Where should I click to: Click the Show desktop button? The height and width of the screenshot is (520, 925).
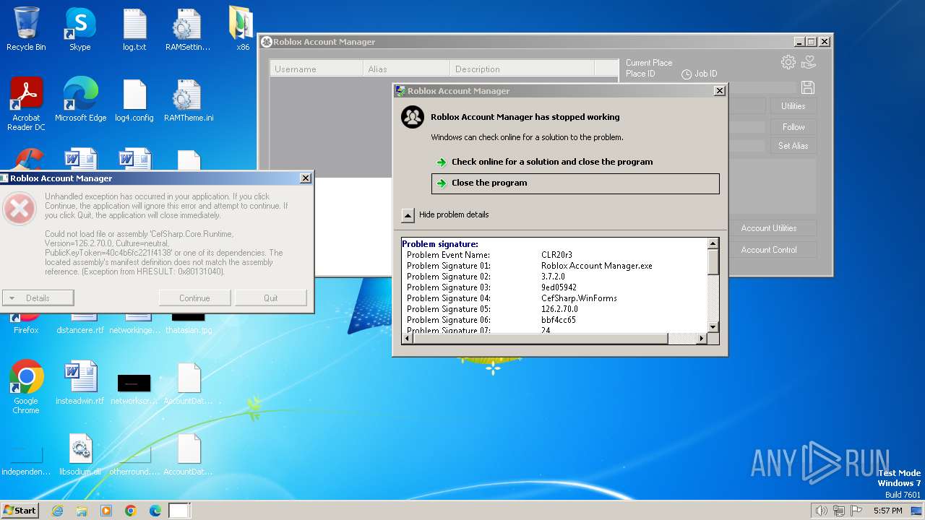[917, 511]
